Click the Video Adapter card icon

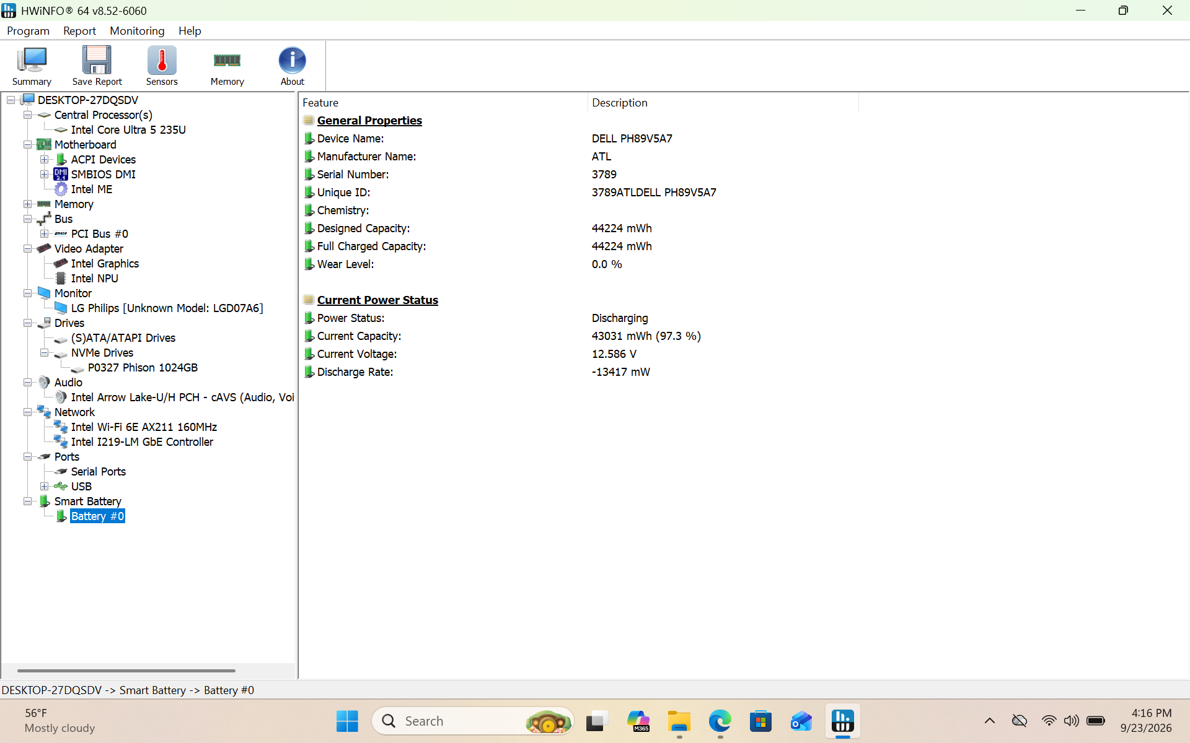(44, 249)
